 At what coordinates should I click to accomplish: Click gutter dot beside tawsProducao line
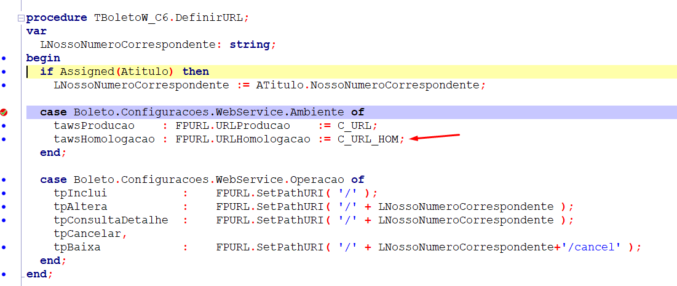(x=4, y=126)
